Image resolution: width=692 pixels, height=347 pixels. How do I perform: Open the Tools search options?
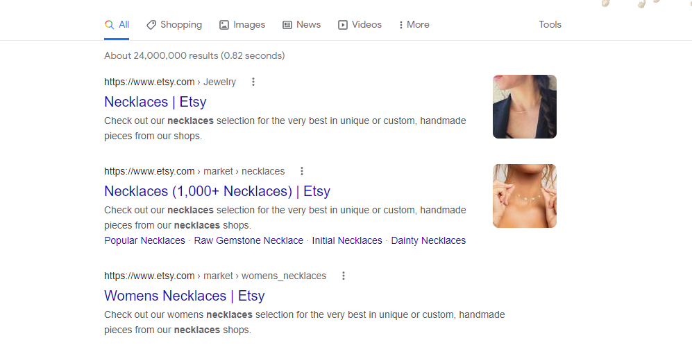[x=550, y=25]
